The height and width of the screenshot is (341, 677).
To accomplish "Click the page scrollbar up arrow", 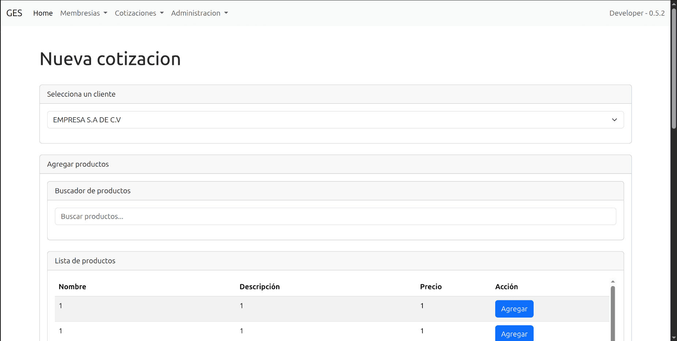I will click(x=674, y=4).
